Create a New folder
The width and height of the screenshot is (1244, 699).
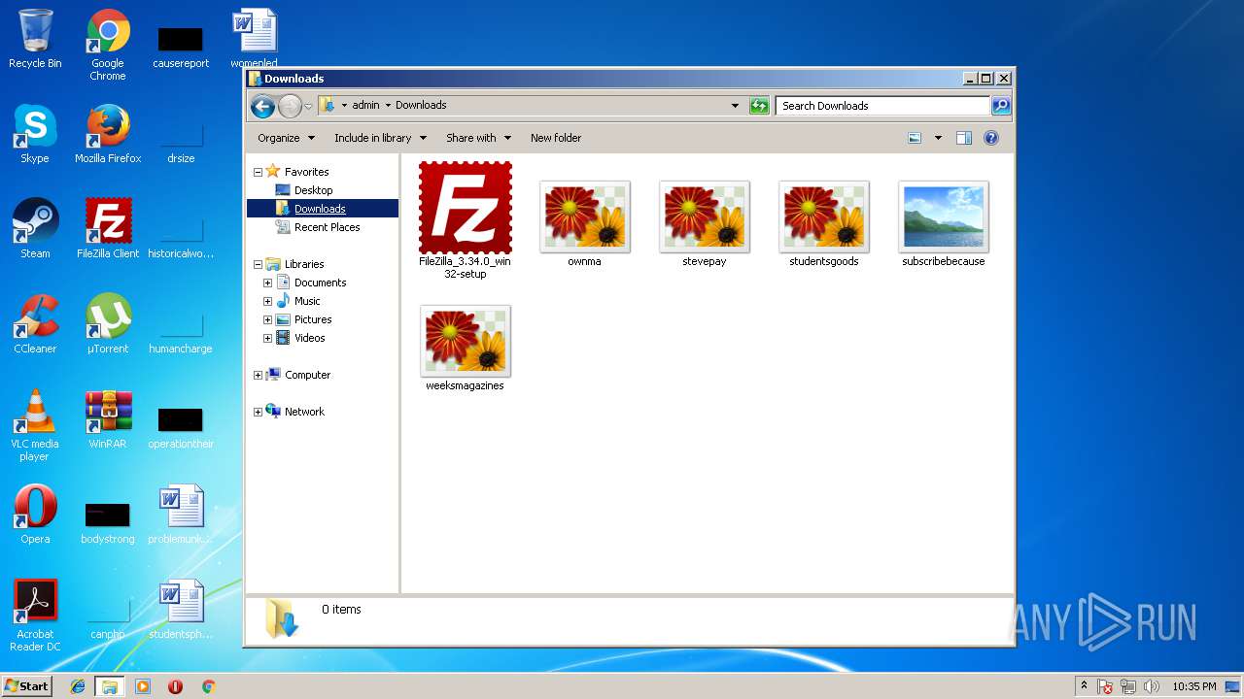[556, 138]
